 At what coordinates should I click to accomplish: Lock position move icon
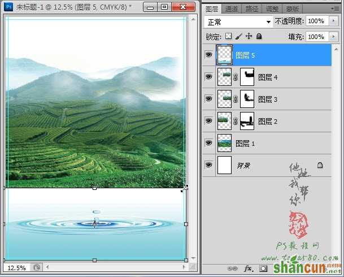coord(249,36)
